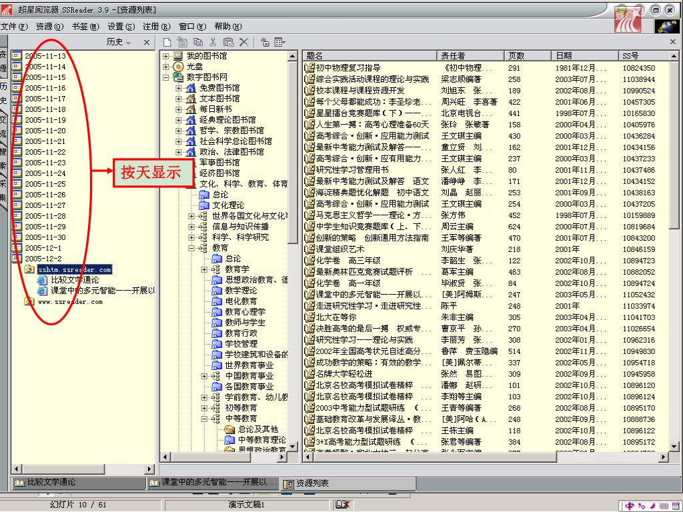Select 教学理论 in the tree

point(241,291)
